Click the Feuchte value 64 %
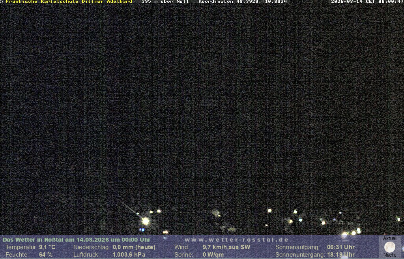 45,255
